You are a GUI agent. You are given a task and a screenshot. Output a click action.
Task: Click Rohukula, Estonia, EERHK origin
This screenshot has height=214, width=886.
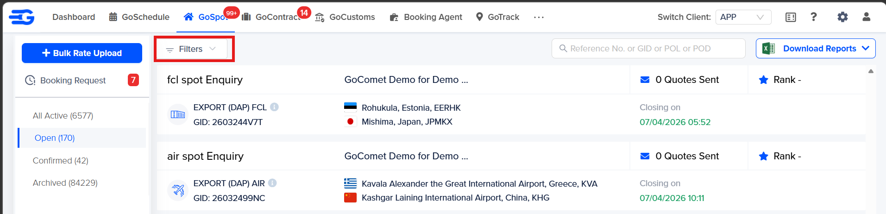[411, 108]
